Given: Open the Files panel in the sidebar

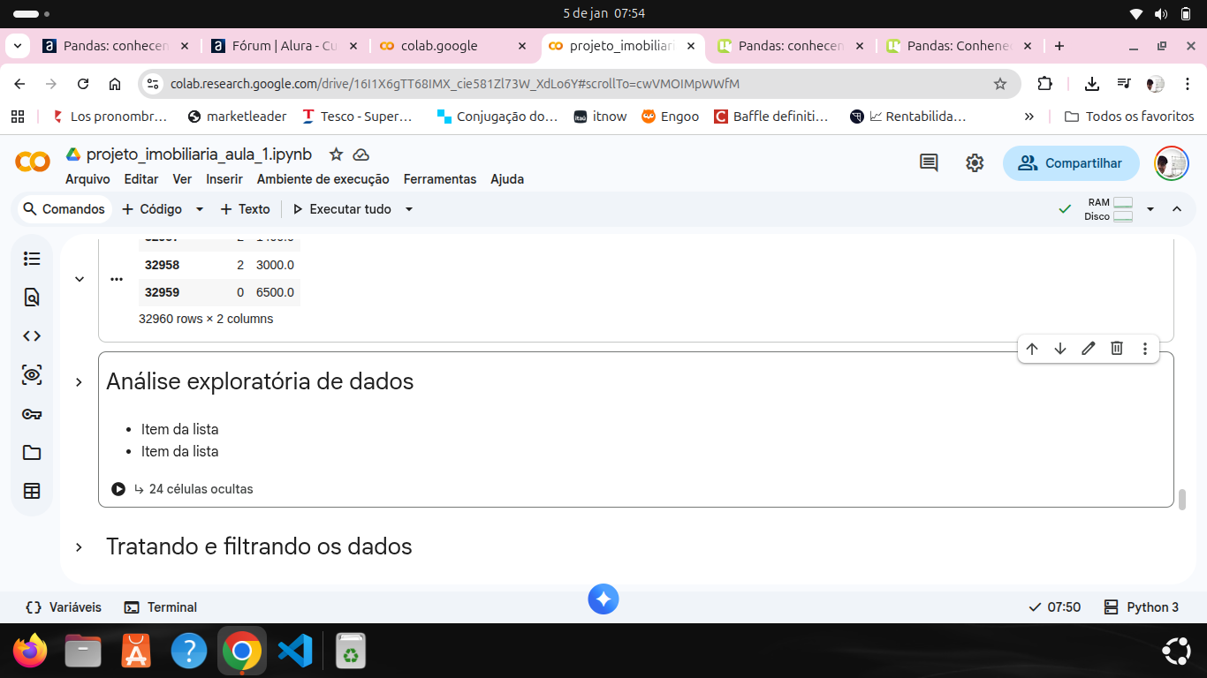Looking at the screenshot, I should click(32, 452).
